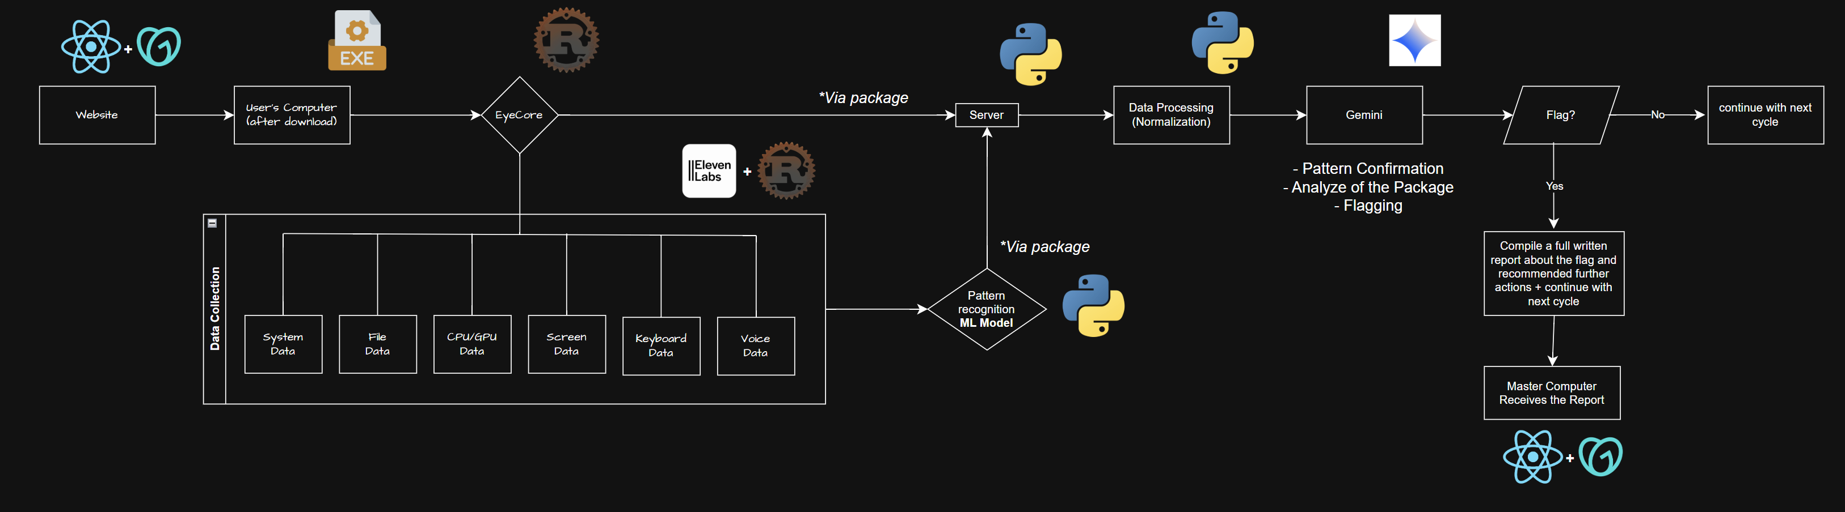Click the Data Collection vertical label
Image resolution: width=1845 pixels, height=512 pixels.
(215, 309)
